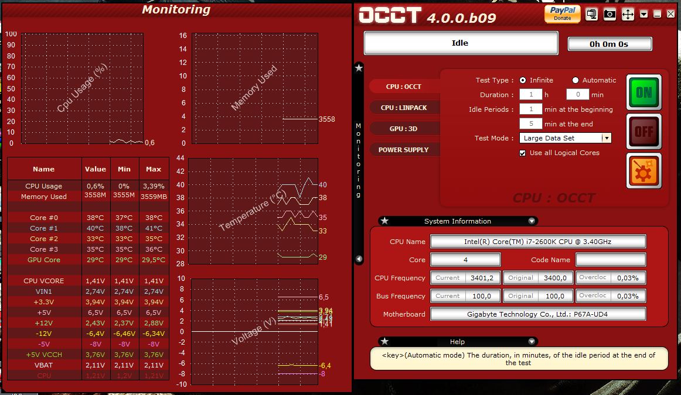The image size is (681, 395).
Task: Click the Voltage graph
Action: tap(254, 332)
